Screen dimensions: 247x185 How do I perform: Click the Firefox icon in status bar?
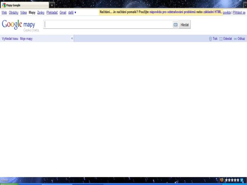(x=222, y=180)
